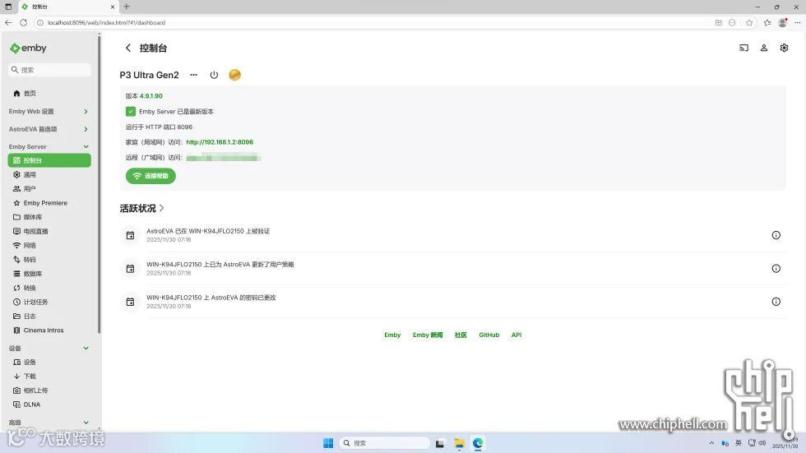Open the three-dot menu beside P3 Ultra Gen2
Viewport: 806px width, 453px height.
193,75
